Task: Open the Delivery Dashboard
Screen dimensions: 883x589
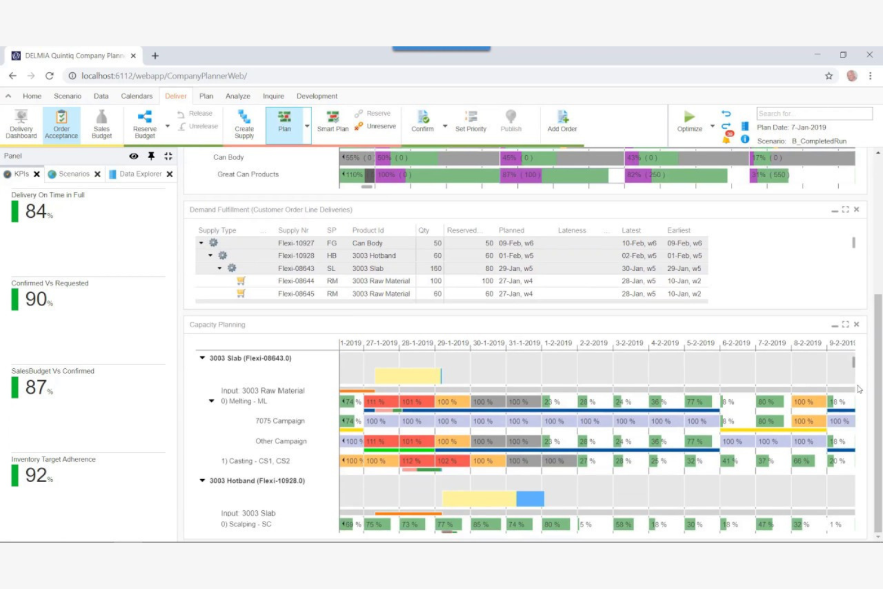Action: click(x=21, y=124)
